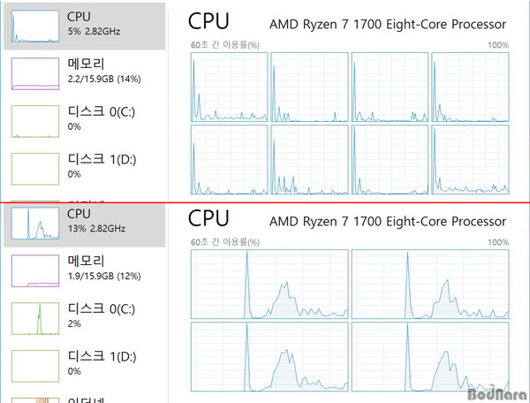530x403 pixels.
Task: Select 디스크 0(C:) 0% in top panel
Action: pyautogui.click(x=85, y=121)
